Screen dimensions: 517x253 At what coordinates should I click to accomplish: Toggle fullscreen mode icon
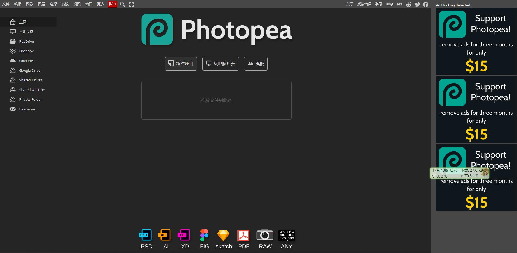(x=131, y=4)
